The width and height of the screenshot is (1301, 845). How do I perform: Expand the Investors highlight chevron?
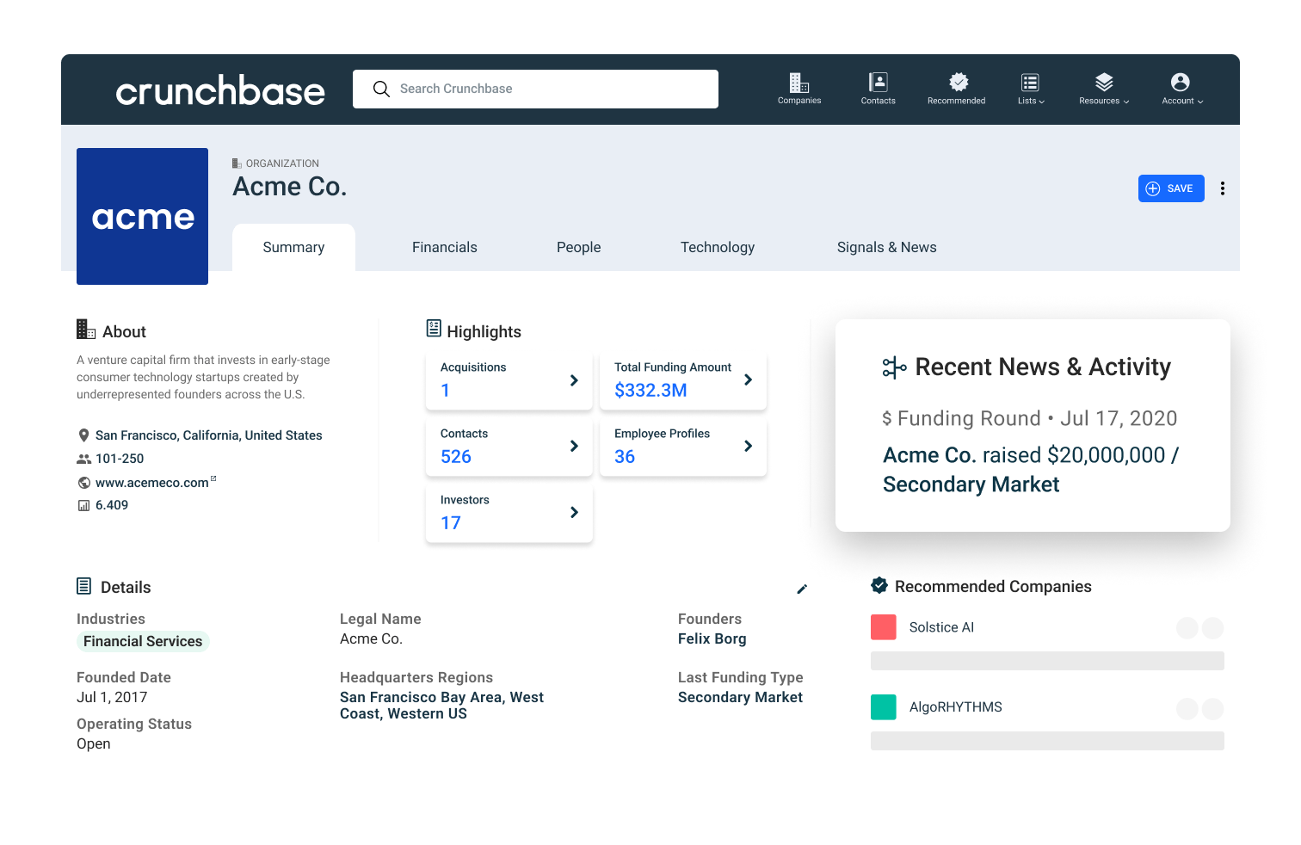(x=574, y=512)
